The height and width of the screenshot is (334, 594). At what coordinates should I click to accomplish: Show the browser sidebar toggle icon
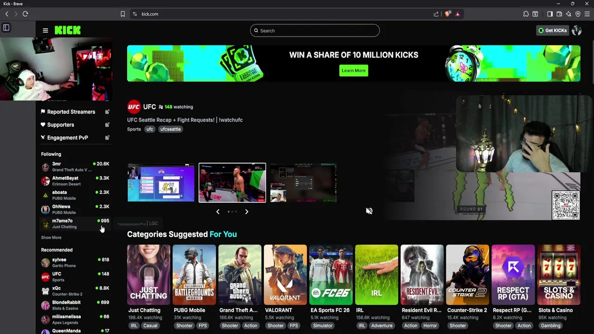click(x=550, y=14)
